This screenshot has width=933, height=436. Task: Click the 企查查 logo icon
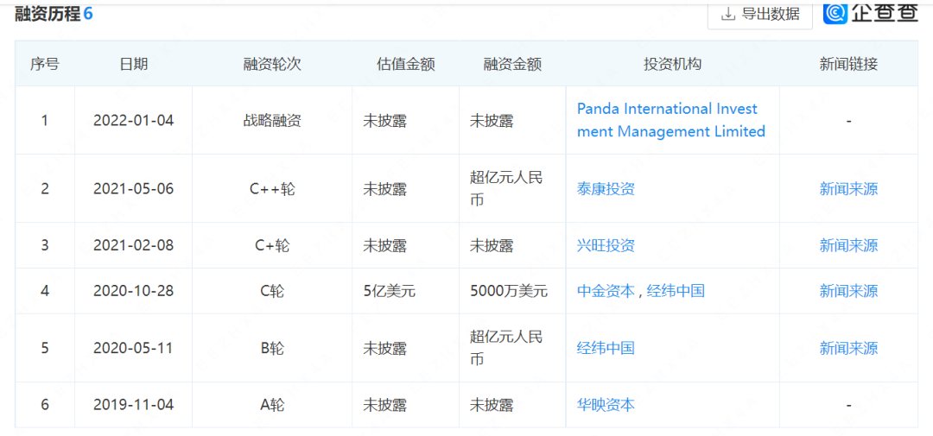click(x=835, y=13)
